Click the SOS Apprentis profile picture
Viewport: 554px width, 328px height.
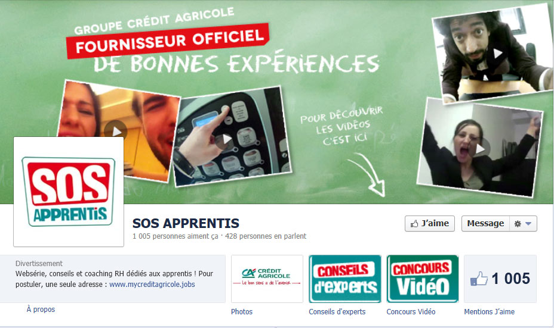[x=69, y=192]
